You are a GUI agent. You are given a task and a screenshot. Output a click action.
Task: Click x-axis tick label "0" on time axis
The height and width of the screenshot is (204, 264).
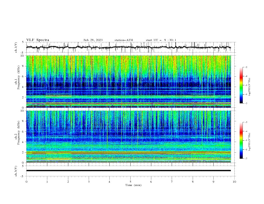pos(26,182)
